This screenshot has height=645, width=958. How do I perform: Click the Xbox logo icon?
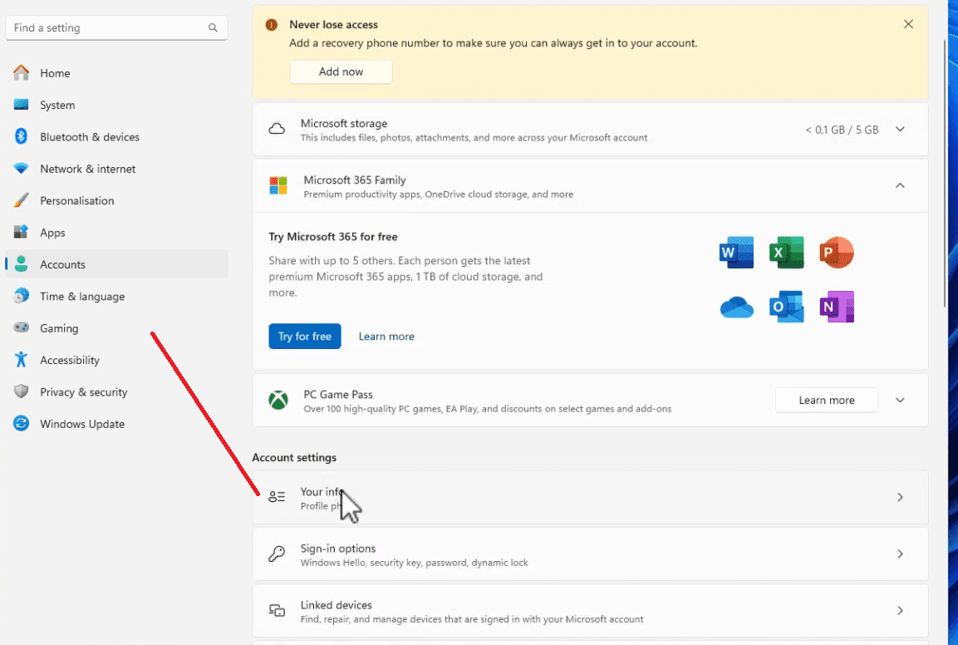pyautogui.click(x=278, y=401)
